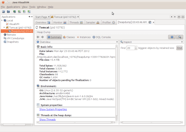Toggle the Overview info panel button
186x132 pixels.
click(172, 37)
